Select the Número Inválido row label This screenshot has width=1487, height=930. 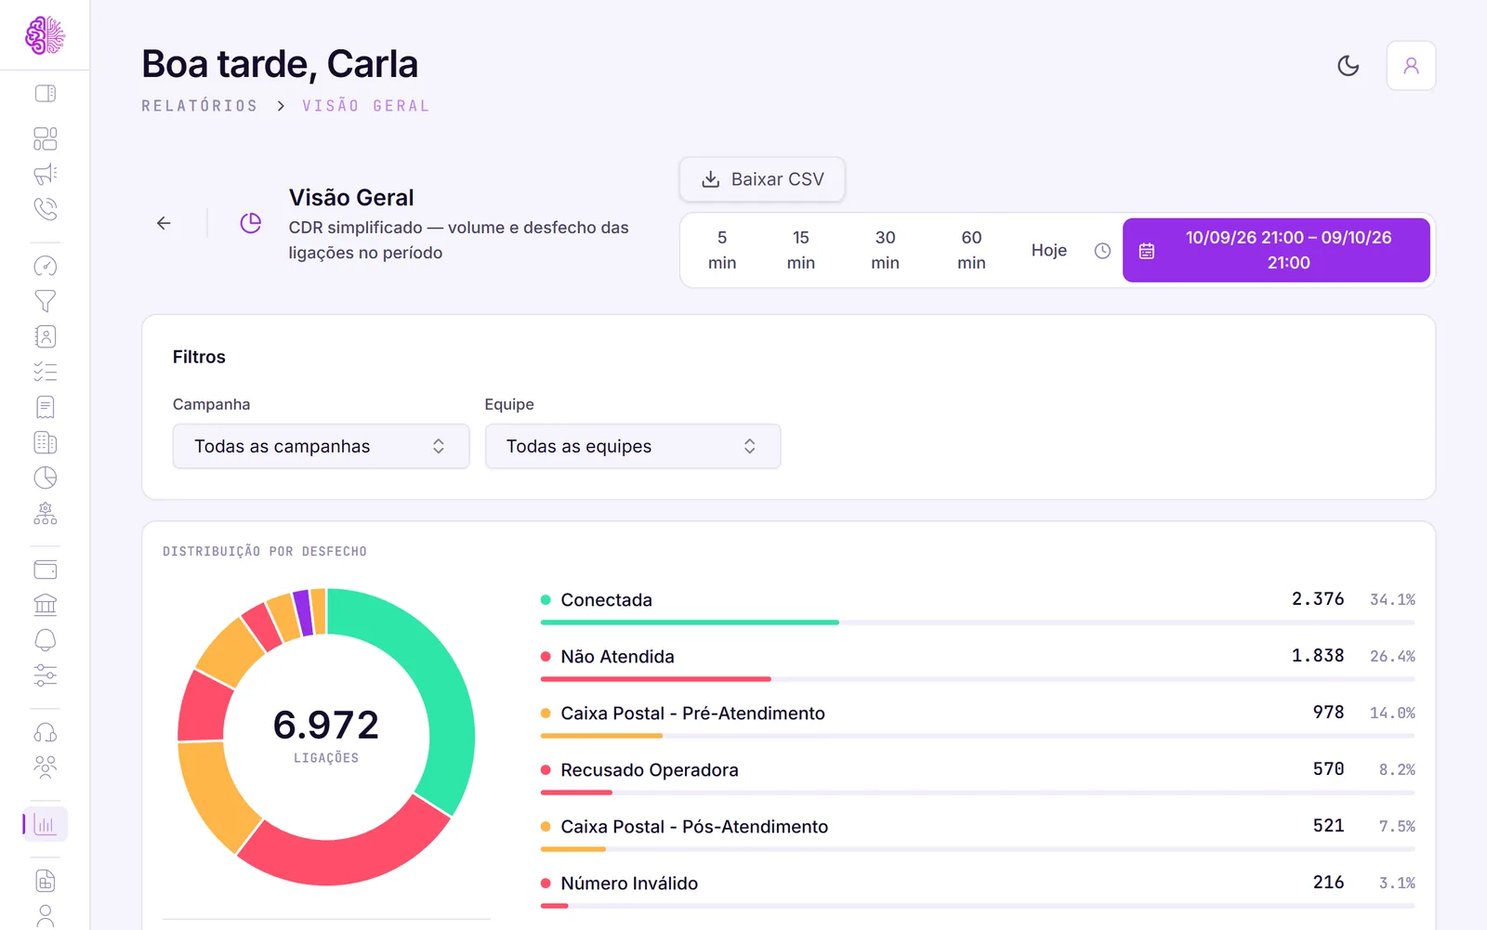[x=629, y=884]
